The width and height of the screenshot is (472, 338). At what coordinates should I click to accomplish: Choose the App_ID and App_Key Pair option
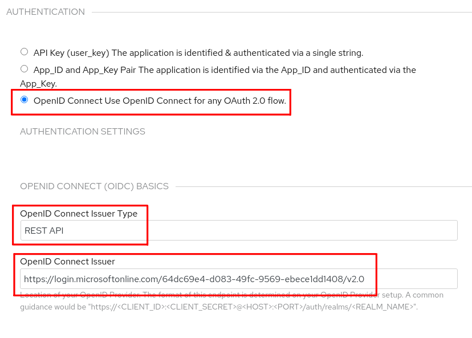point(24,70)
